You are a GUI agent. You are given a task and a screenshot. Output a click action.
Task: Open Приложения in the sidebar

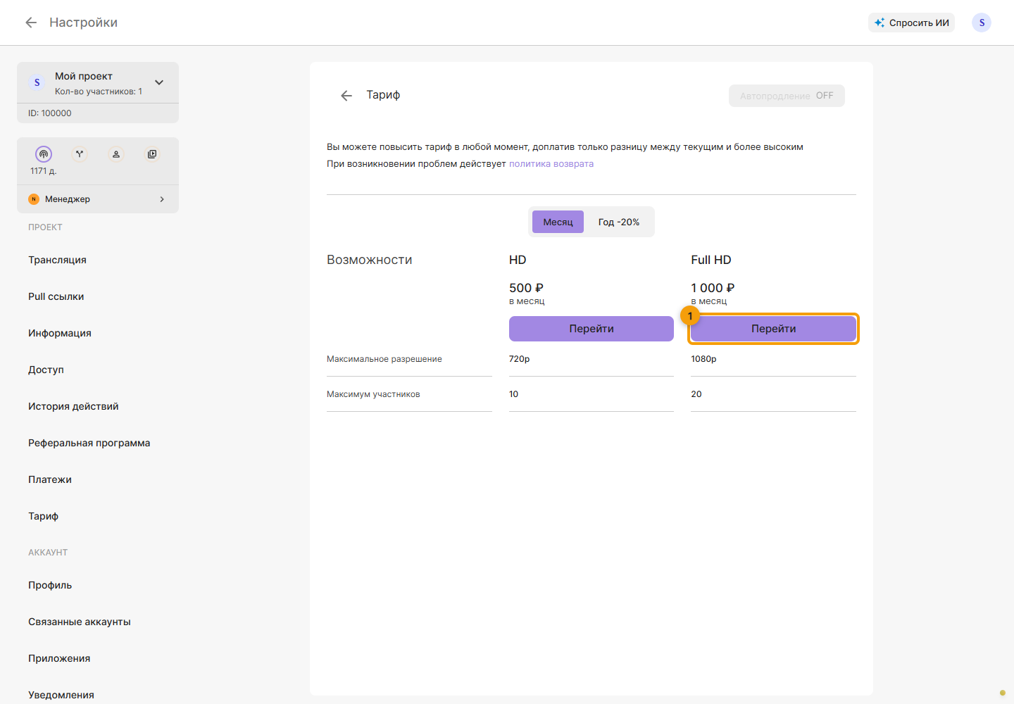pos(59,658)
